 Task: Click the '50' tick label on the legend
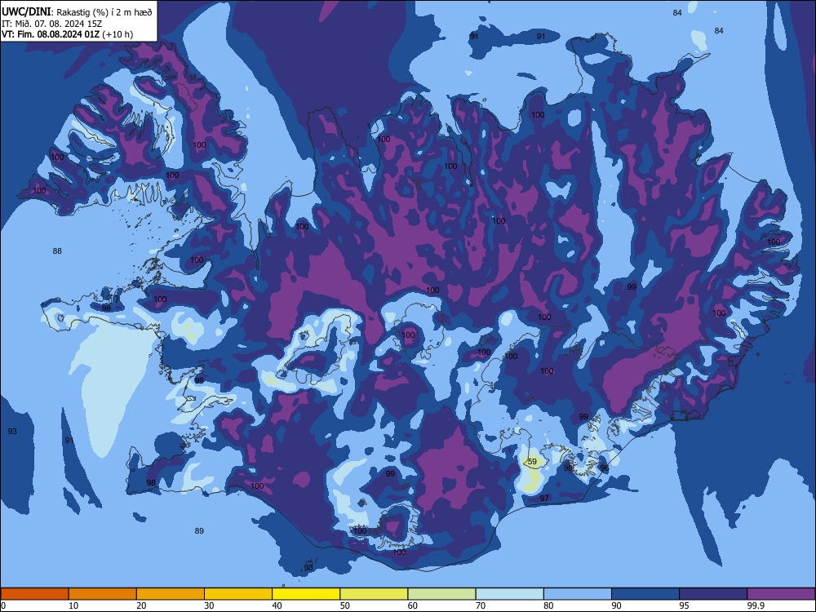(x=344, y=605)
